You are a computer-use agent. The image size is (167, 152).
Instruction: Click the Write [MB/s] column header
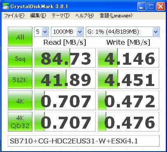[128, 43]
